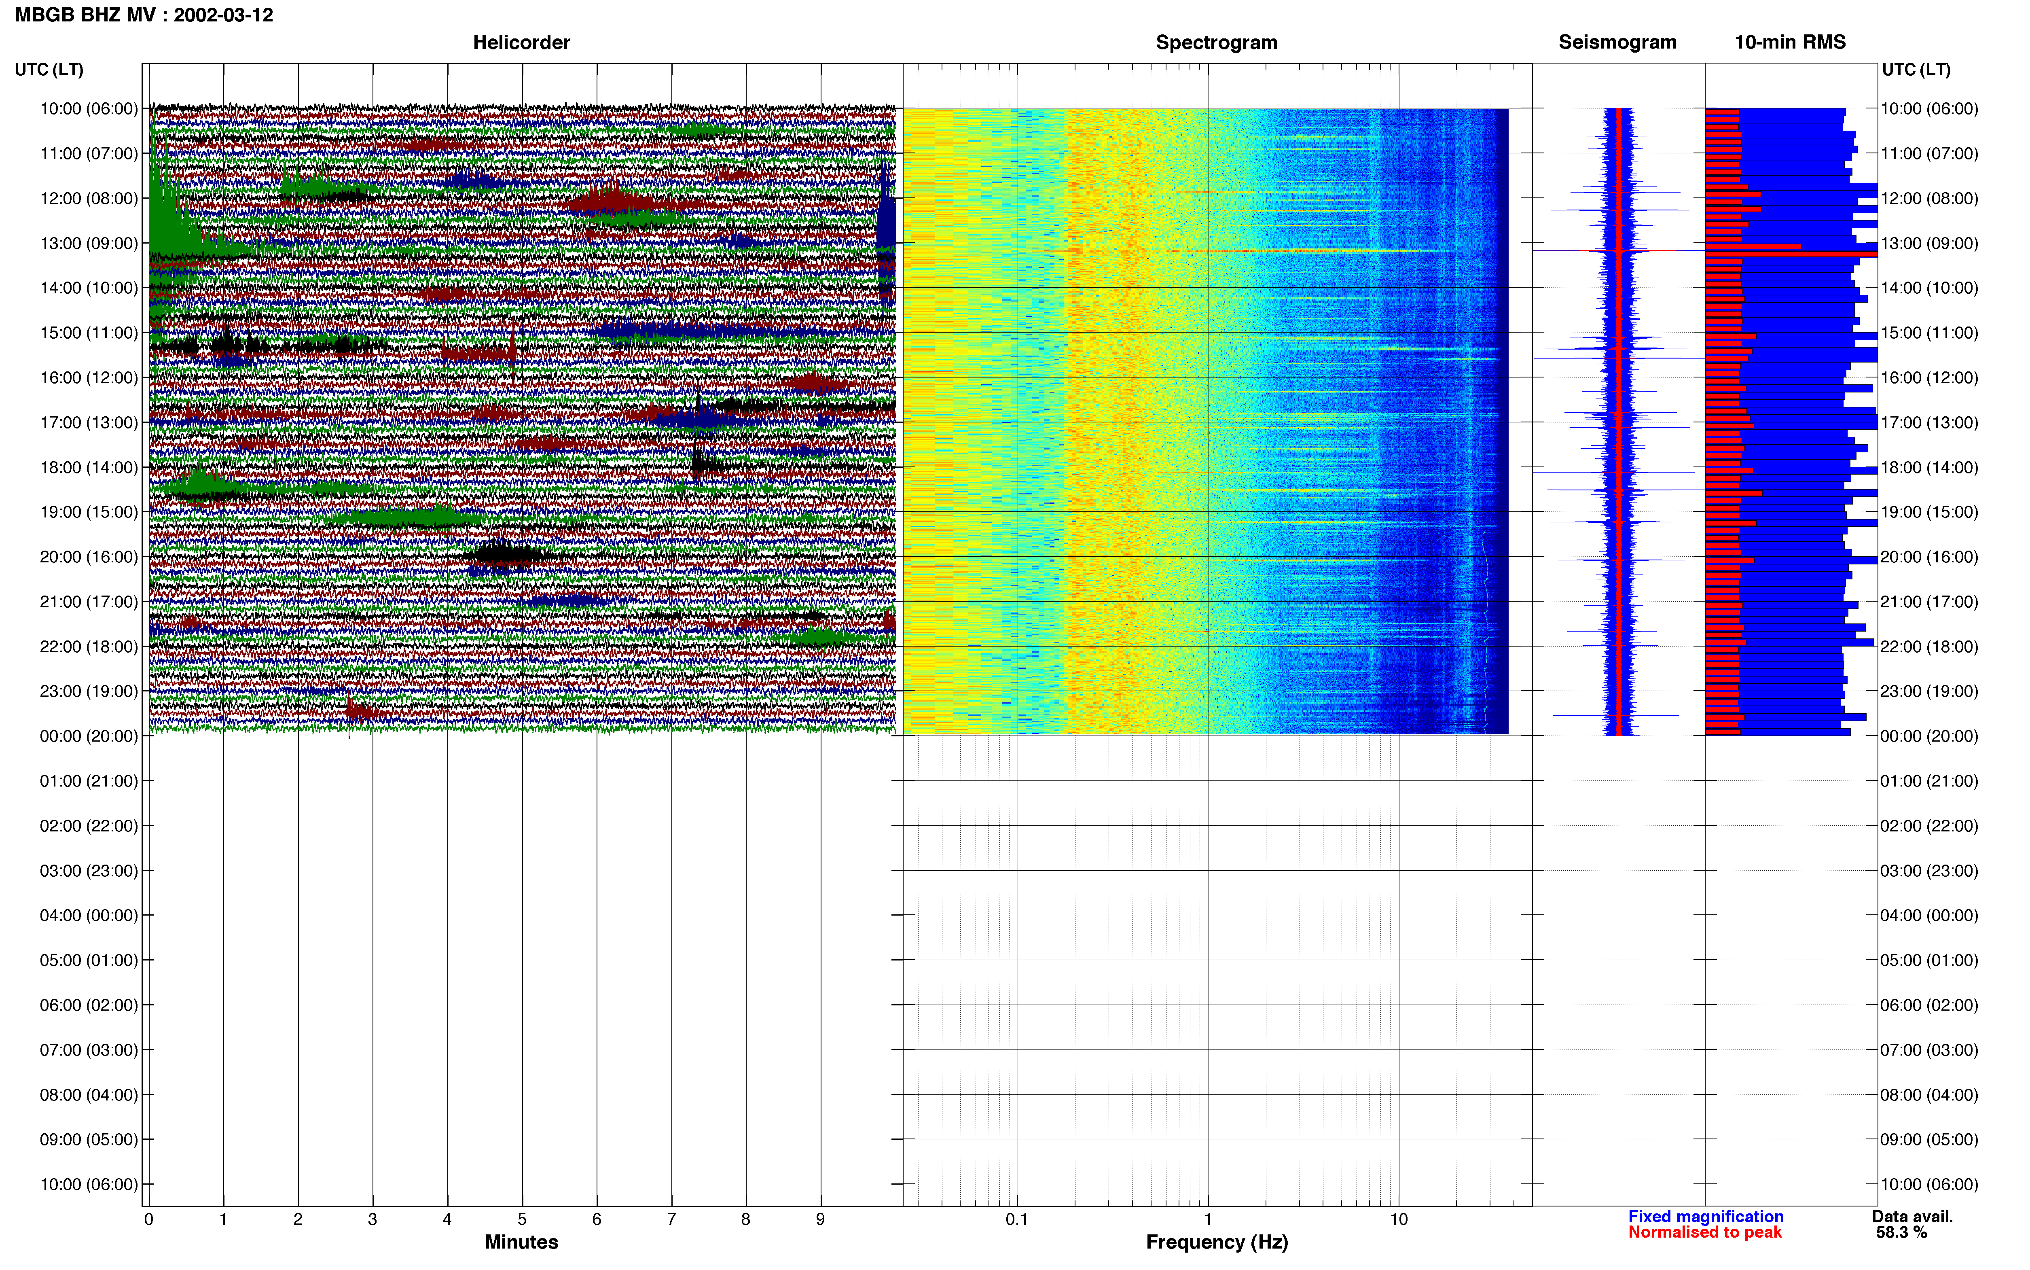Click the '9' tick on the Minutes axis
Image resolution: width=2030 pixels, height=1270 pixels.
(x=820, y=1219)
